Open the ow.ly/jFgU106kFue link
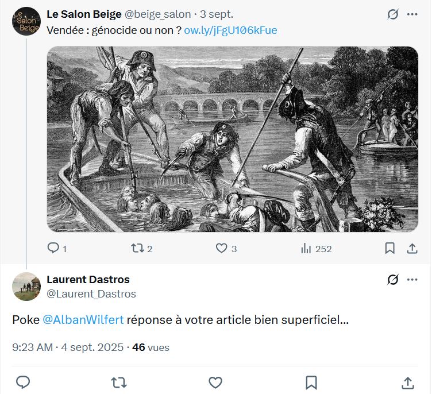432x394 pixels. click(x=230, y=30)
